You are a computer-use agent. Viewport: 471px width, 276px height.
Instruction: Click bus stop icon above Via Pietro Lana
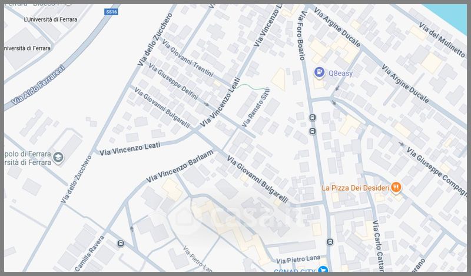point(330,242)
